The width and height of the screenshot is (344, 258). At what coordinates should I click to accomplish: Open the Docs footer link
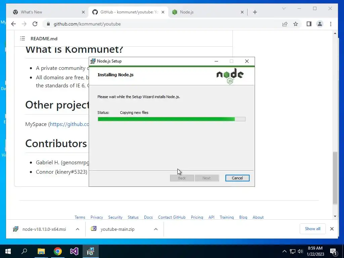point(148,217)
